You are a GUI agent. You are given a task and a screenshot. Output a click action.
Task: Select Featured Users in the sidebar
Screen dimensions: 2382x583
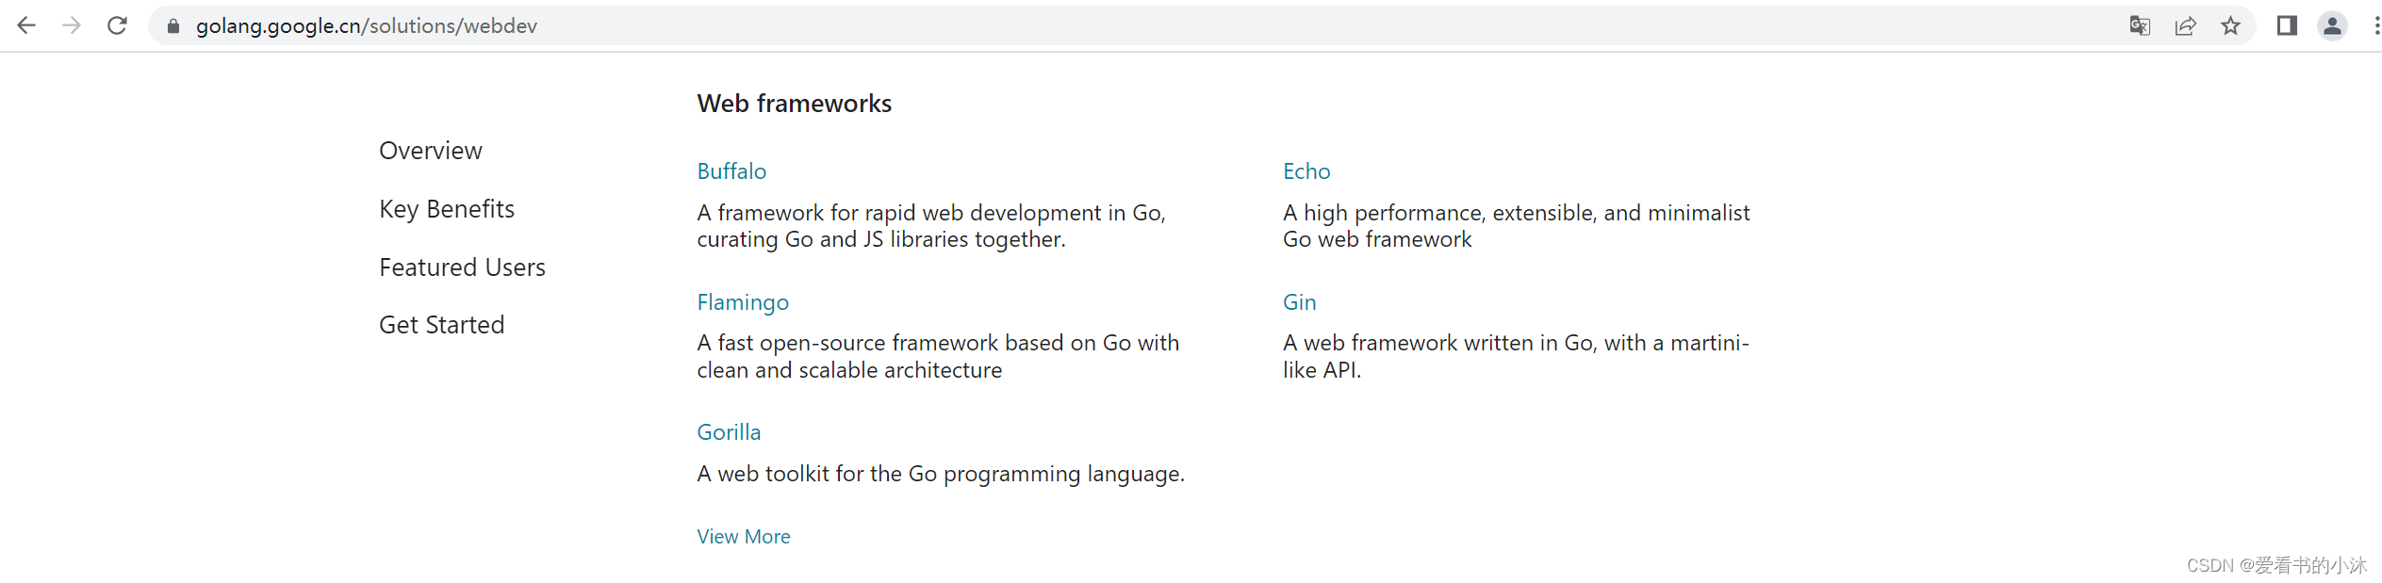(462, 267)
